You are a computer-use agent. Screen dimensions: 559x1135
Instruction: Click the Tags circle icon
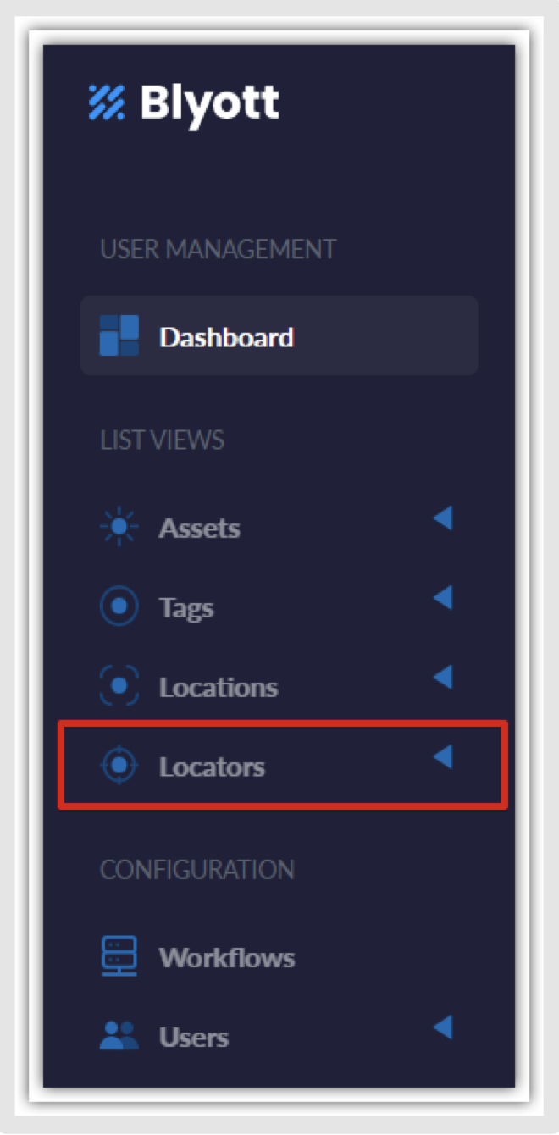119,606
